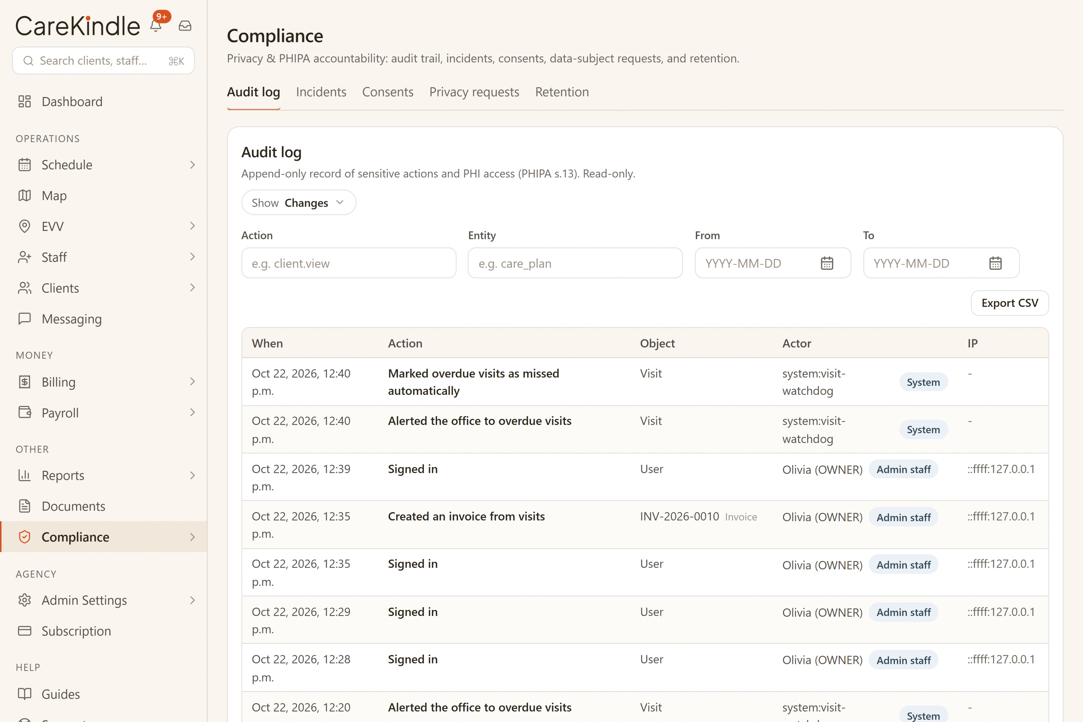The width and height of the screenshot is (1083, 722).
Task: Switch to the Consents tab
Action: 388,92
